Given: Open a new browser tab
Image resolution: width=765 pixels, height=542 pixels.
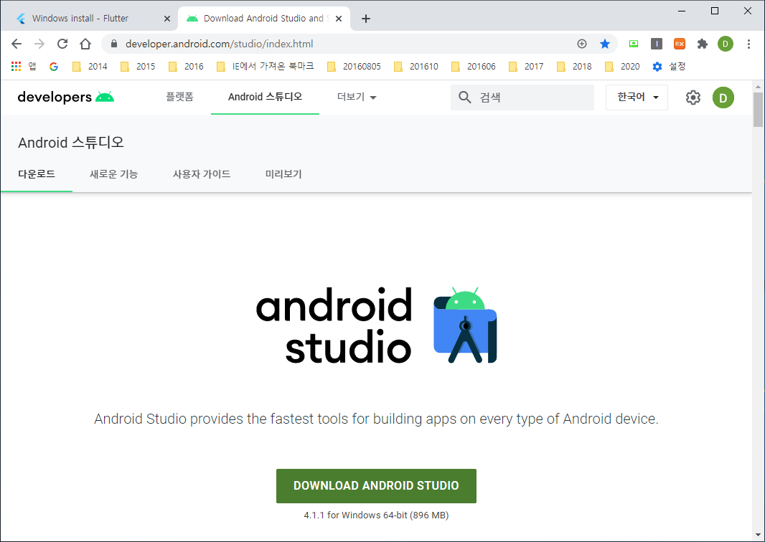Looking at the screenshot, I should (x=366, y=19).
